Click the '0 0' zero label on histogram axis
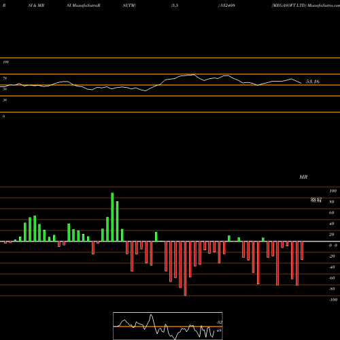The height and width of the screenshot is (340, 340). [x=333, y=245]
